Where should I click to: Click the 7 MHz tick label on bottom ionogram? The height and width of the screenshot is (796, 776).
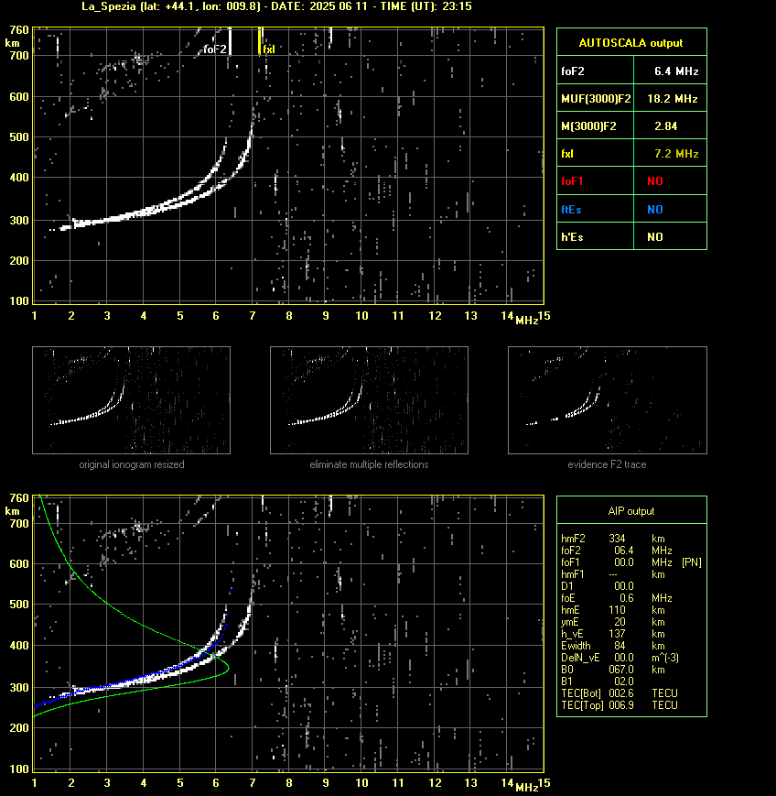click(x=253, y=783)
